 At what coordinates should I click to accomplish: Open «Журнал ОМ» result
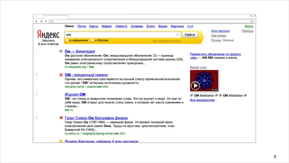75,95
